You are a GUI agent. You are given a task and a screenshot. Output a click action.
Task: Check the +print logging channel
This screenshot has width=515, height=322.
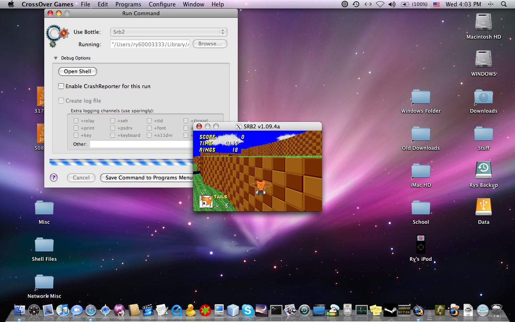[76, 128]
